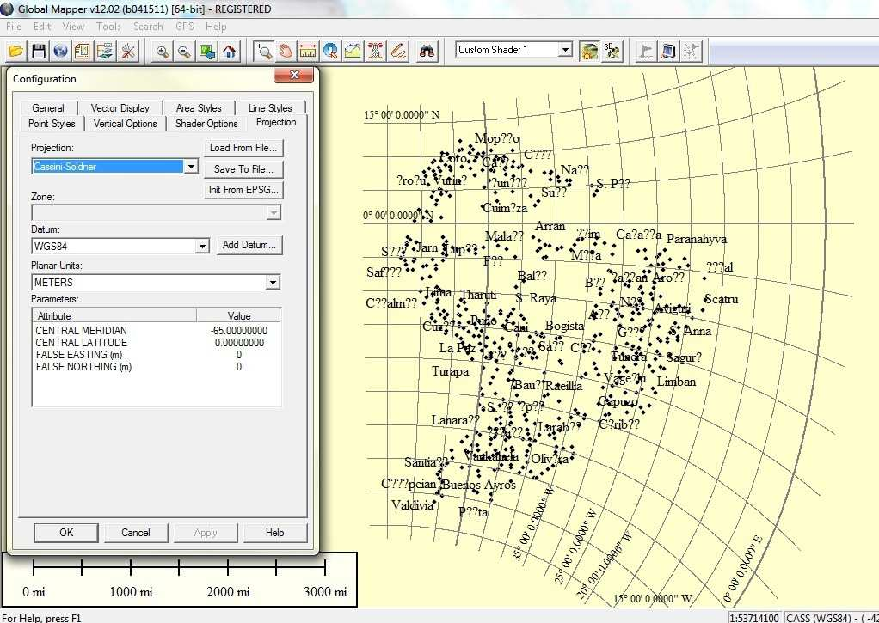Select the Zoom tool

[x=263, y=51]
